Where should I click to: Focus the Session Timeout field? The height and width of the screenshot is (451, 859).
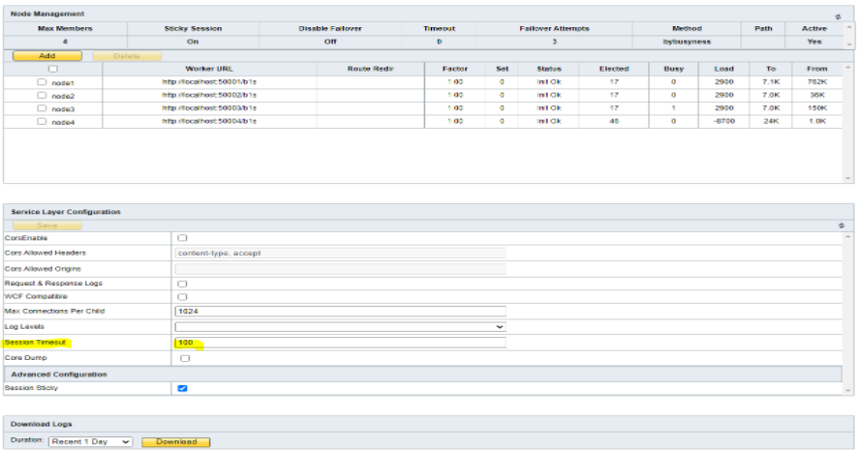(340, 343)
